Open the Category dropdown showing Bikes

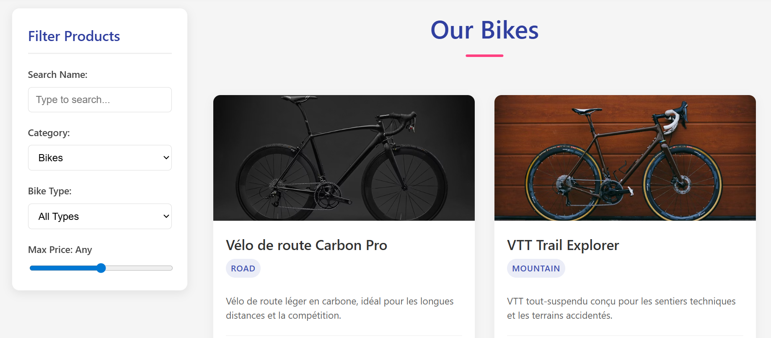click(99, 157)
